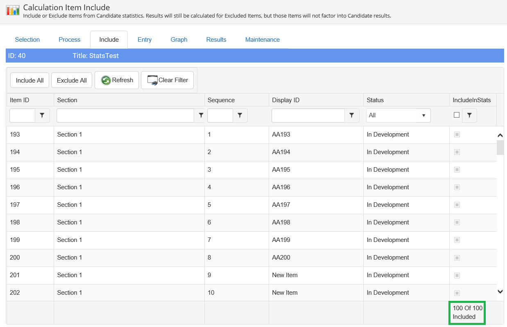Click the Item ID column filter icon

[42, 116]
